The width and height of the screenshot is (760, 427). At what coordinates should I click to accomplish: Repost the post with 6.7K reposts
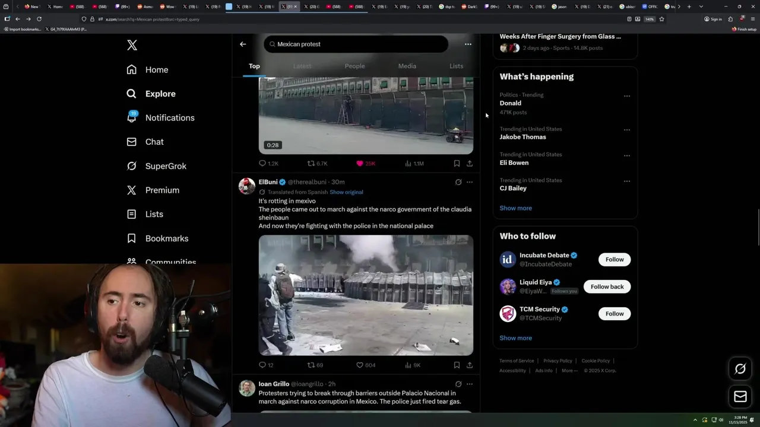317,163
